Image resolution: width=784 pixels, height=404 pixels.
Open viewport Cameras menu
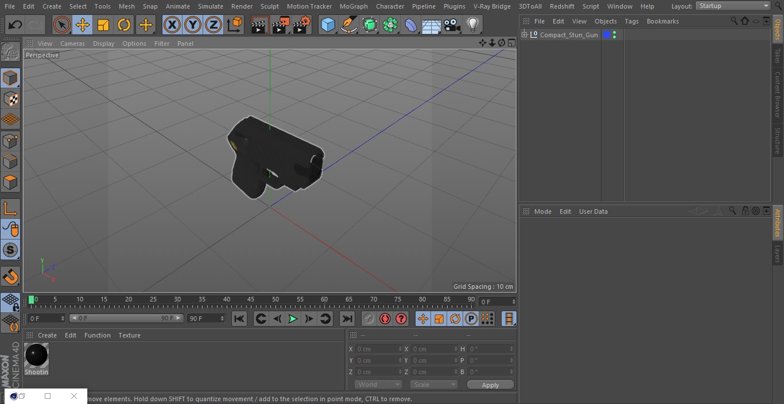(x=72, y=44)
